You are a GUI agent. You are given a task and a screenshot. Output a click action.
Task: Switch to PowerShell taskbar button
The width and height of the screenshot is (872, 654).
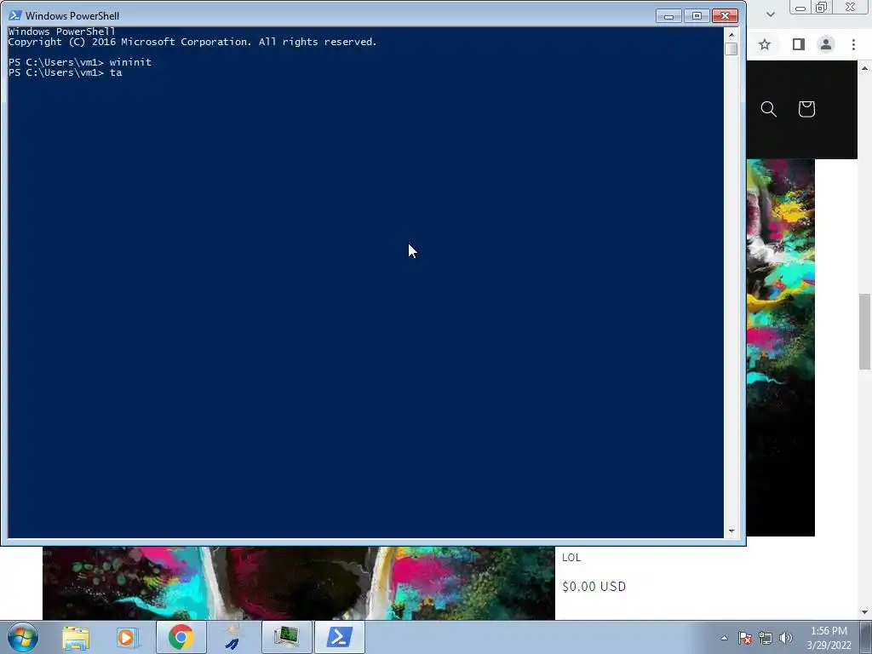point(339,637)
